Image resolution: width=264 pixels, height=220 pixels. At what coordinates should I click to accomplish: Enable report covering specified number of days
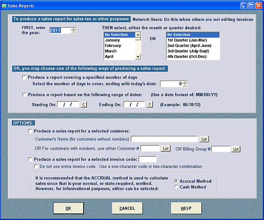(x=25, y=77)
